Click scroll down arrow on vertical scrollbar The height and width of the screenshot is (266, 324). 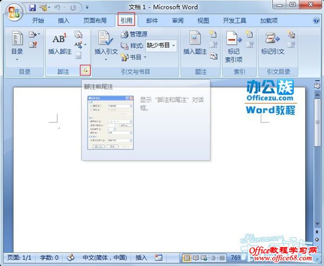tap(317, 224)
